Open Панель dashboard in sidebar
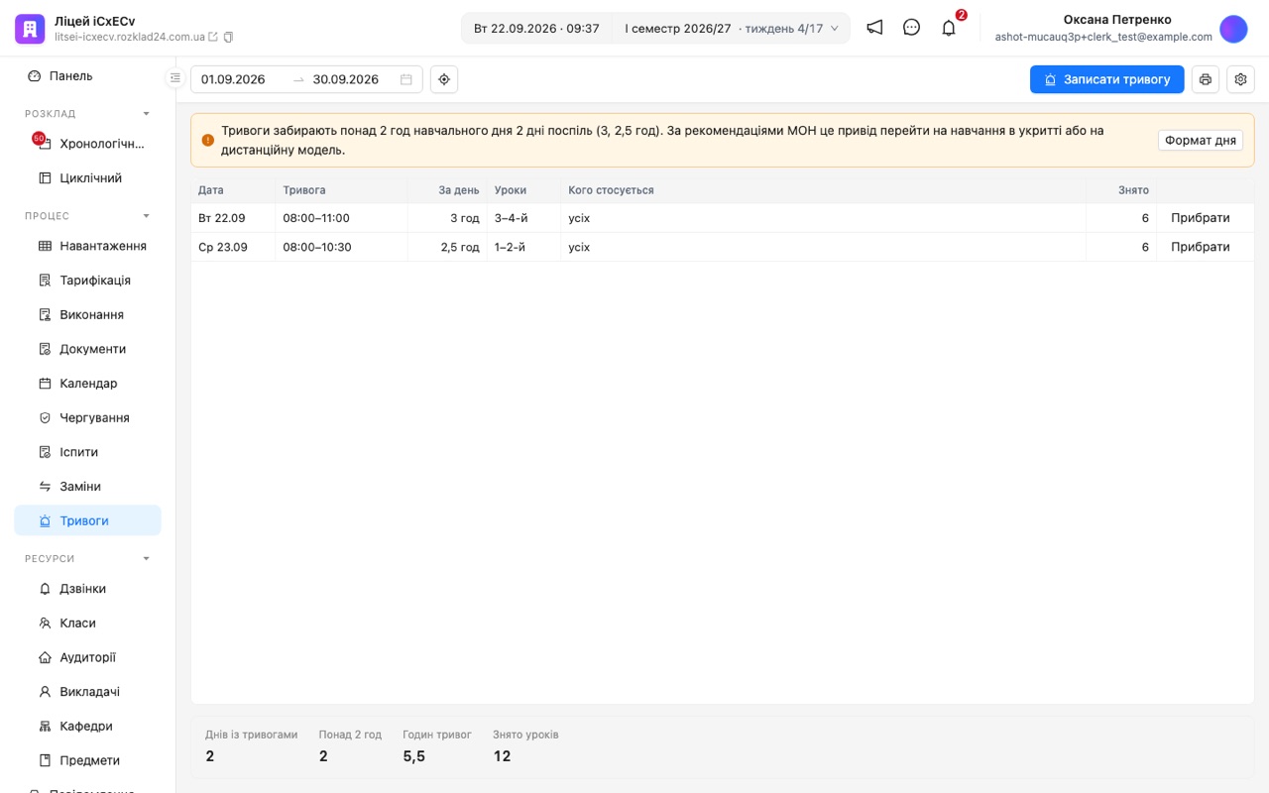Image resolution: width=1269 pixels, height=793 pixels. 87,75
